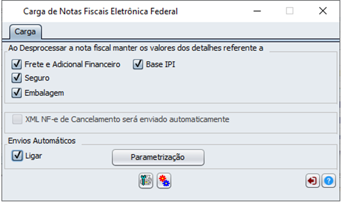Click the red and blue gears icon
The height and width of the screenshot is (202, 341).
pos(164,181)
